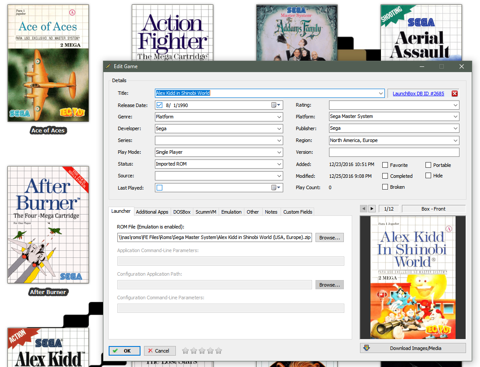Open the Genre dropdown

pyautogui.click(x=279, y=117)
